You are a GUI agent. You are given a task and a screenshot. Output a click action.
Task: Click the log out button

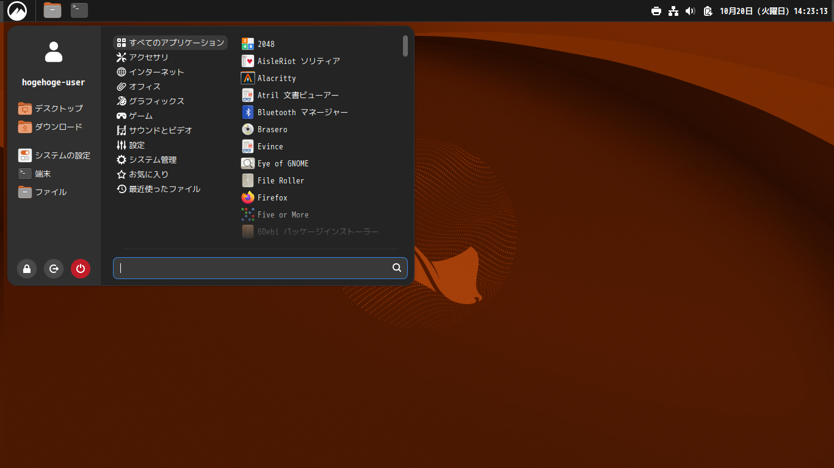(54, 269)
